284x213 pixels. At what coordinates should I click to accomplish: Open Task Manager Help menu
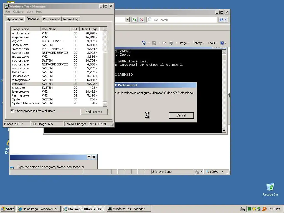coord(39,12)
